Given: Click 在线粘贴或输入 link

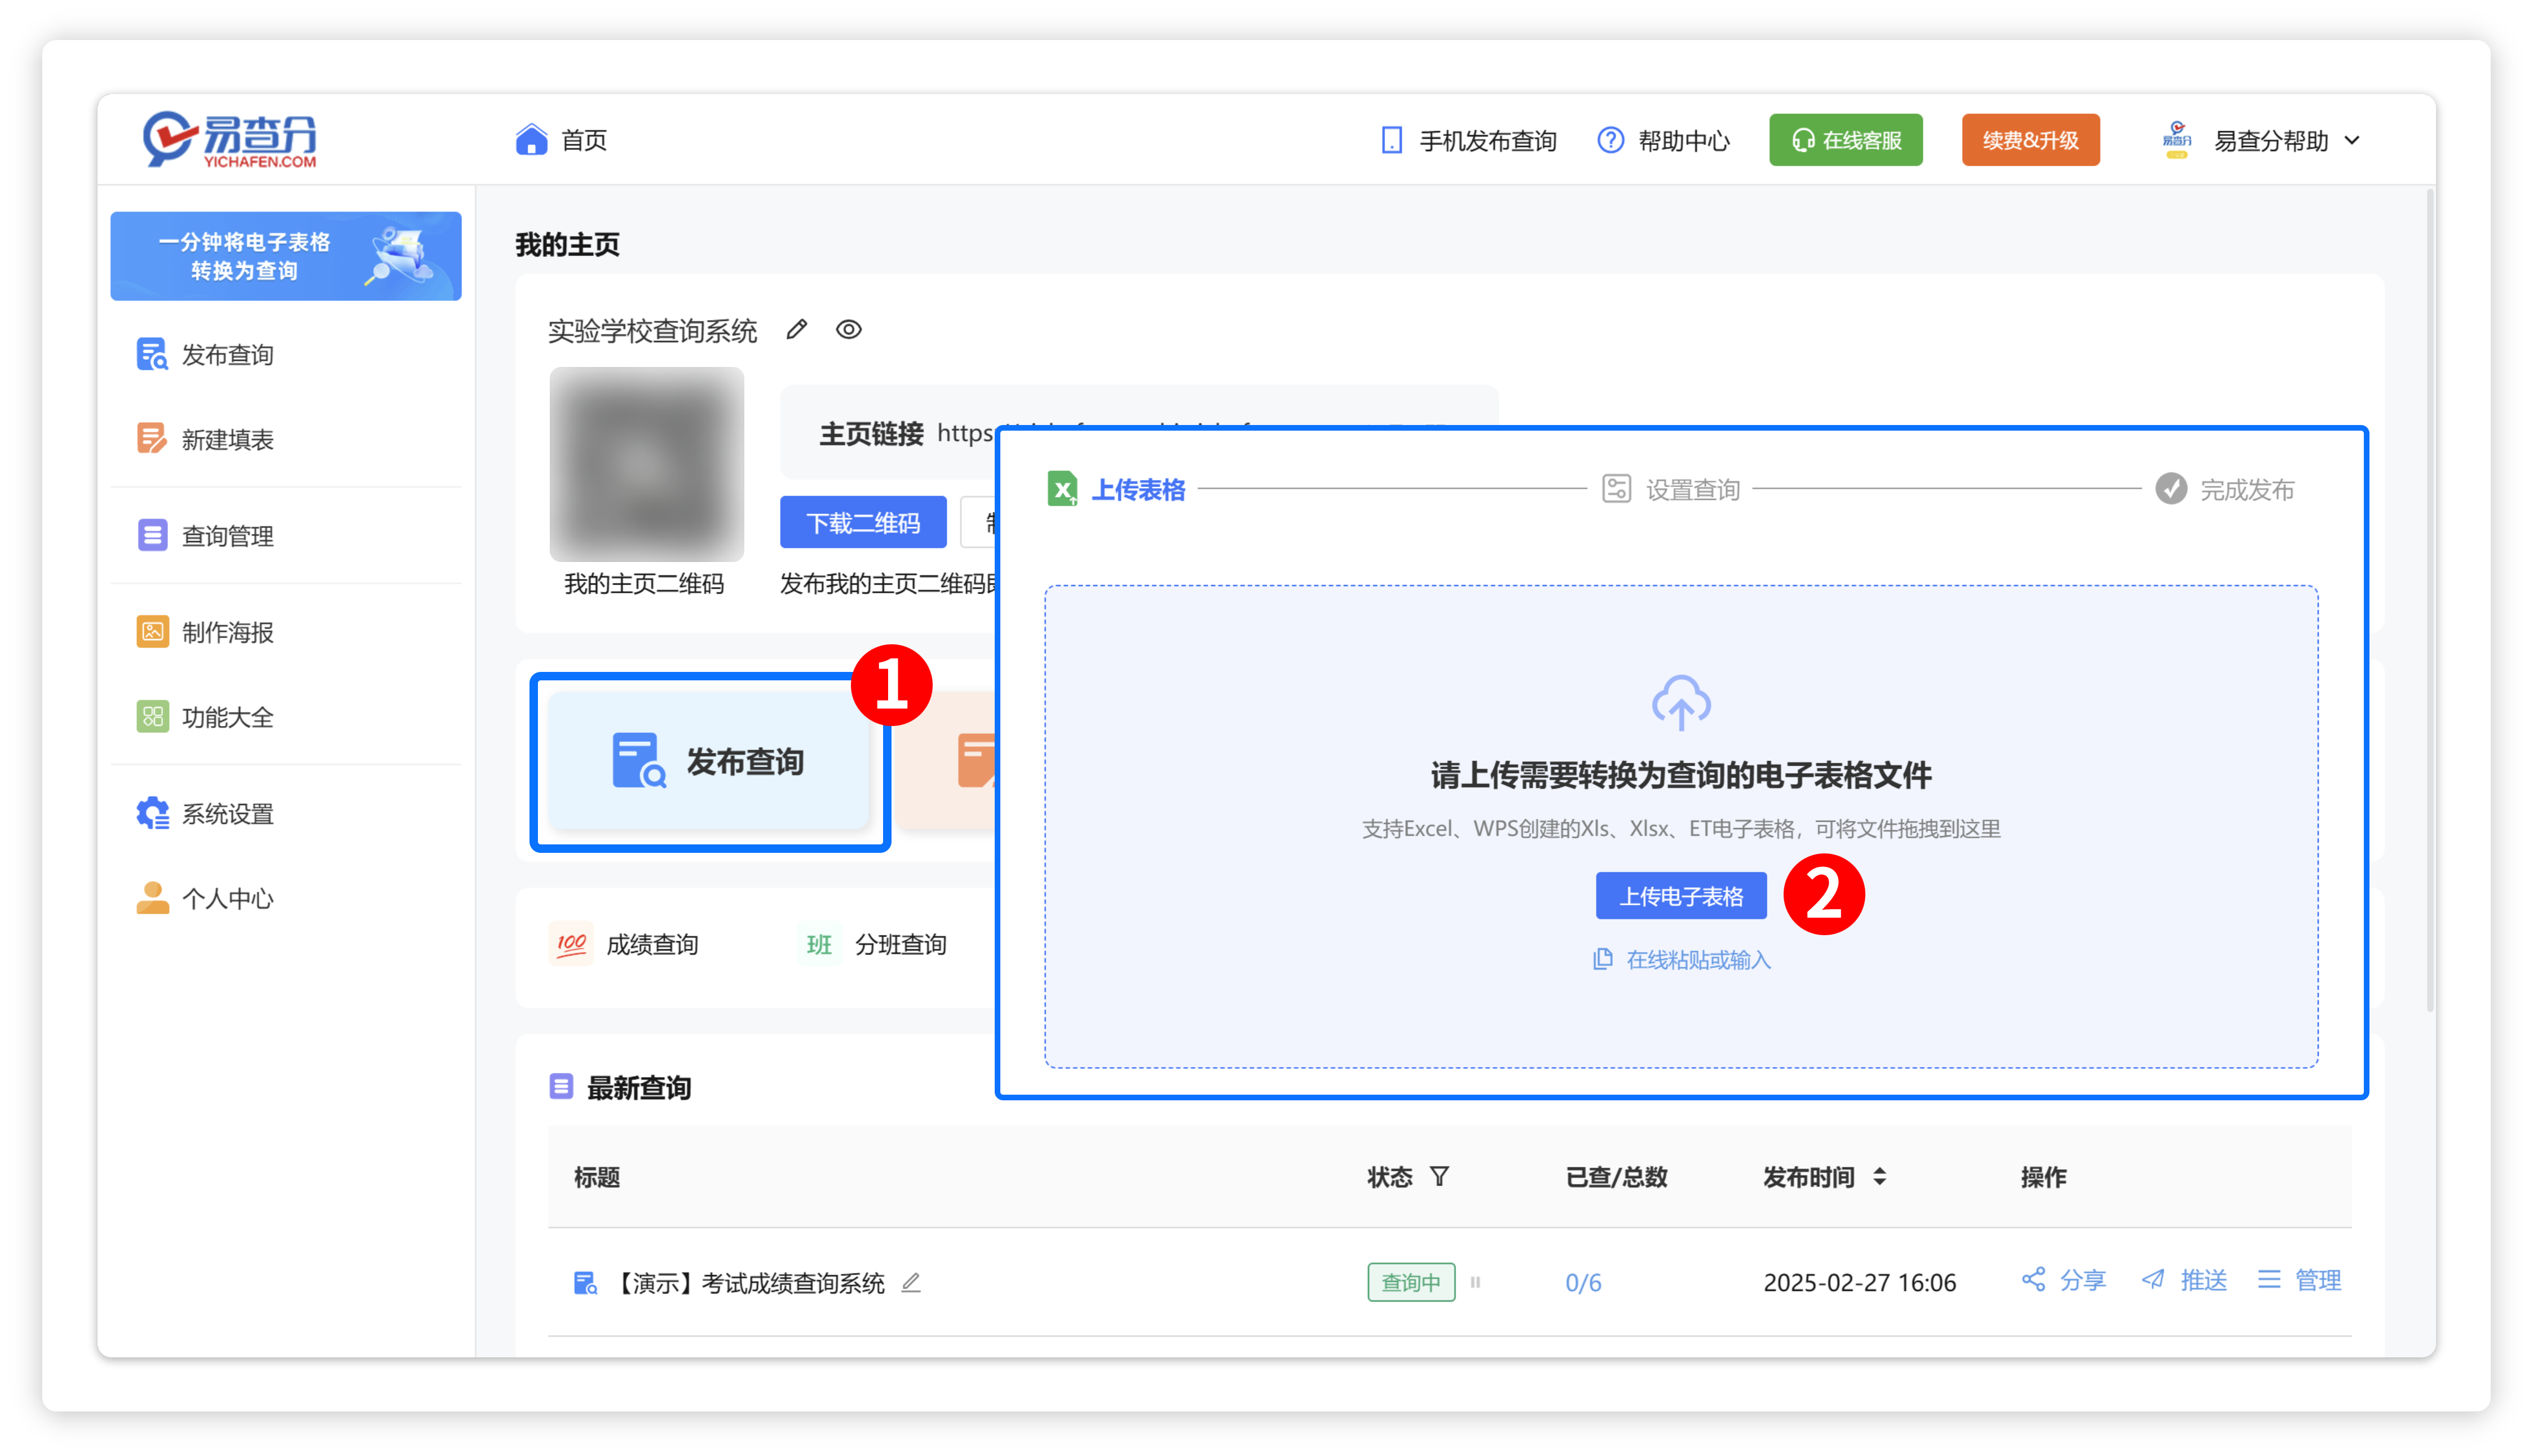Looking at the screenshot, I should point(1680,960).
